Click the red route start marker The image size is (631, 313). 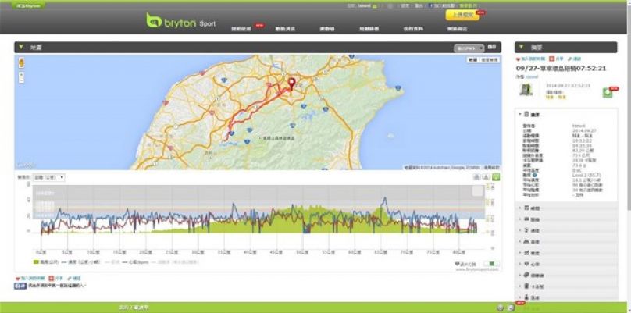pos(292,84)
